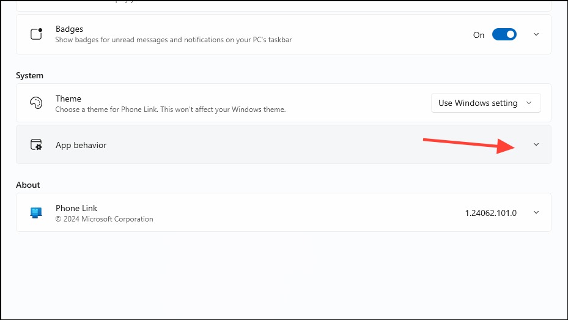Image resolution: width=568 pixels, height=320 pixels.
Task: Click the About section heading
Action: (x=28, y=185)
